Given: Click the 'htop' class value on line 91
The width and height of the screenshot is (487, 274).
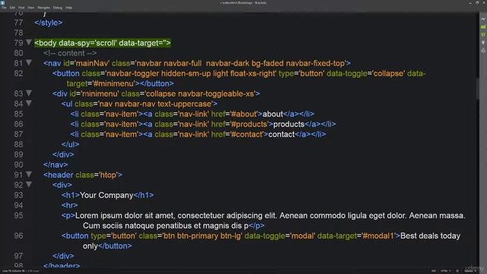Looking at the screenshot, I should 108,175.
